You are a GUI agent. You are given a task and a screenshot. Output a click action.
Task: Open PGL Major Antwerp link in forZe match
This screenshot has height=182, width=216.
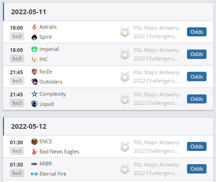[156, 72]
